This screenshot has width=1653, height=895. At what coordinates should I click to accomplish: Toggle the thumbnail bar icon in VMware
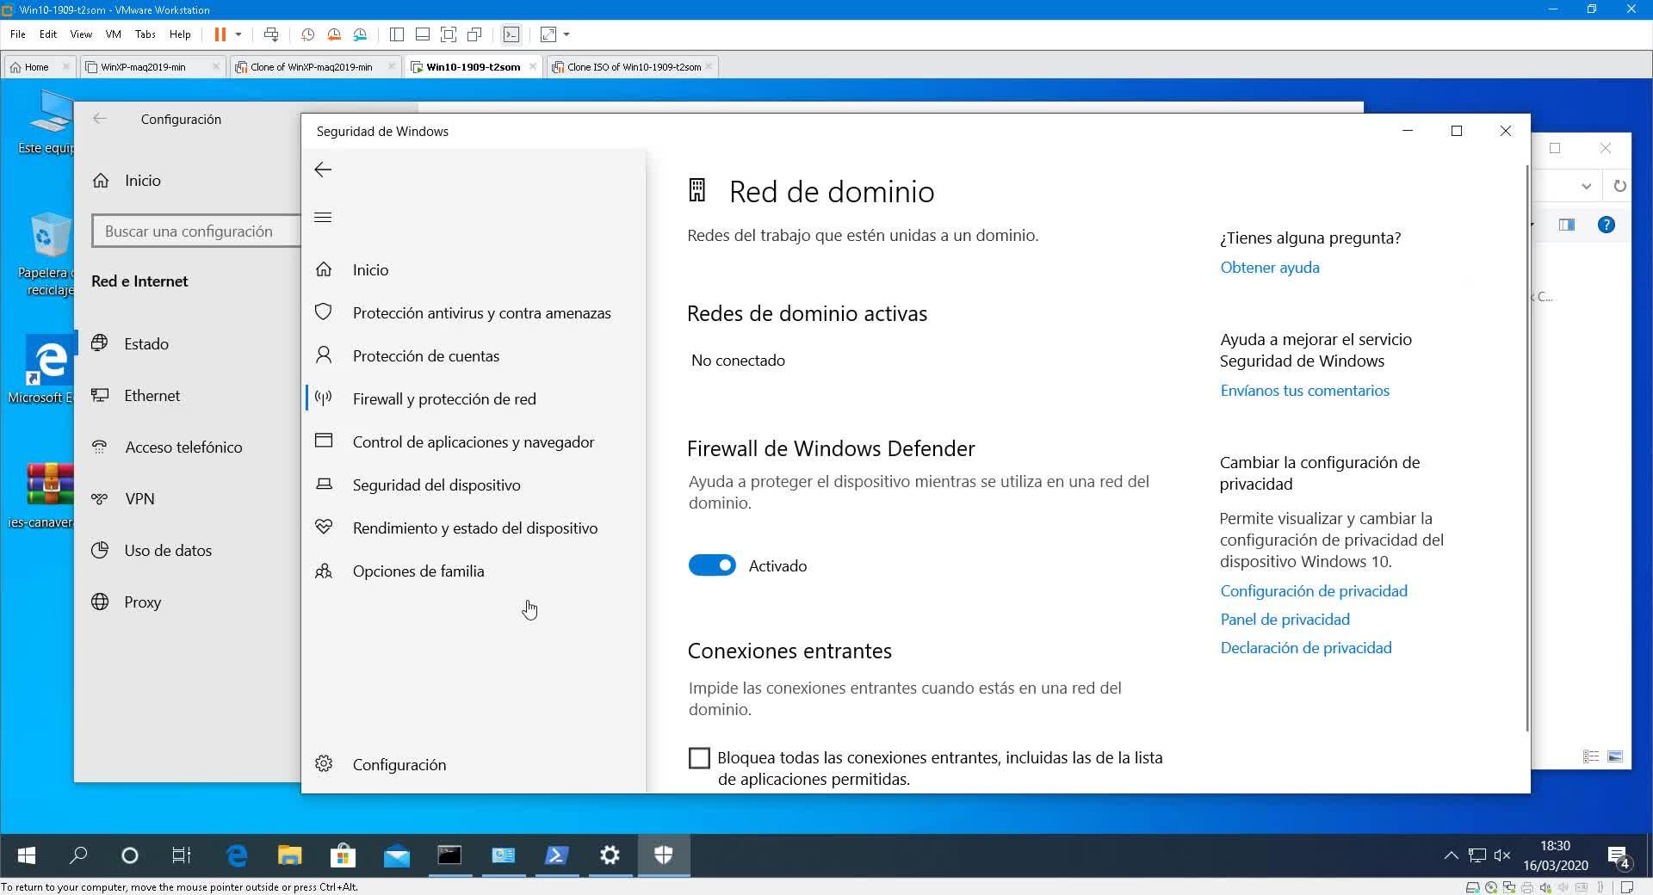(423, 34)
